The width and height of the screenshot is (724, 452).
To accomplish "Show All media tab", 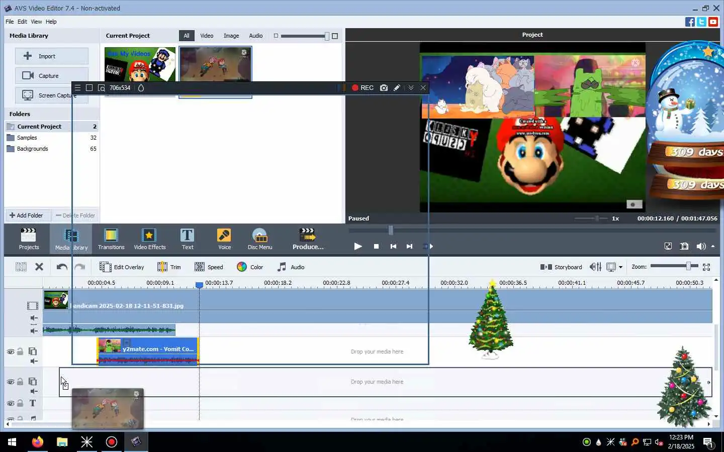I will point(187,36).
